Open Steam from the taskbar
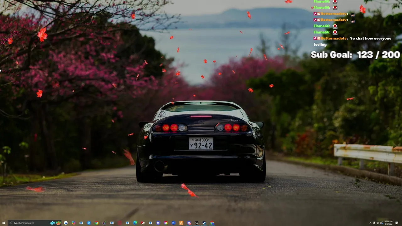 tap(204, 223)
